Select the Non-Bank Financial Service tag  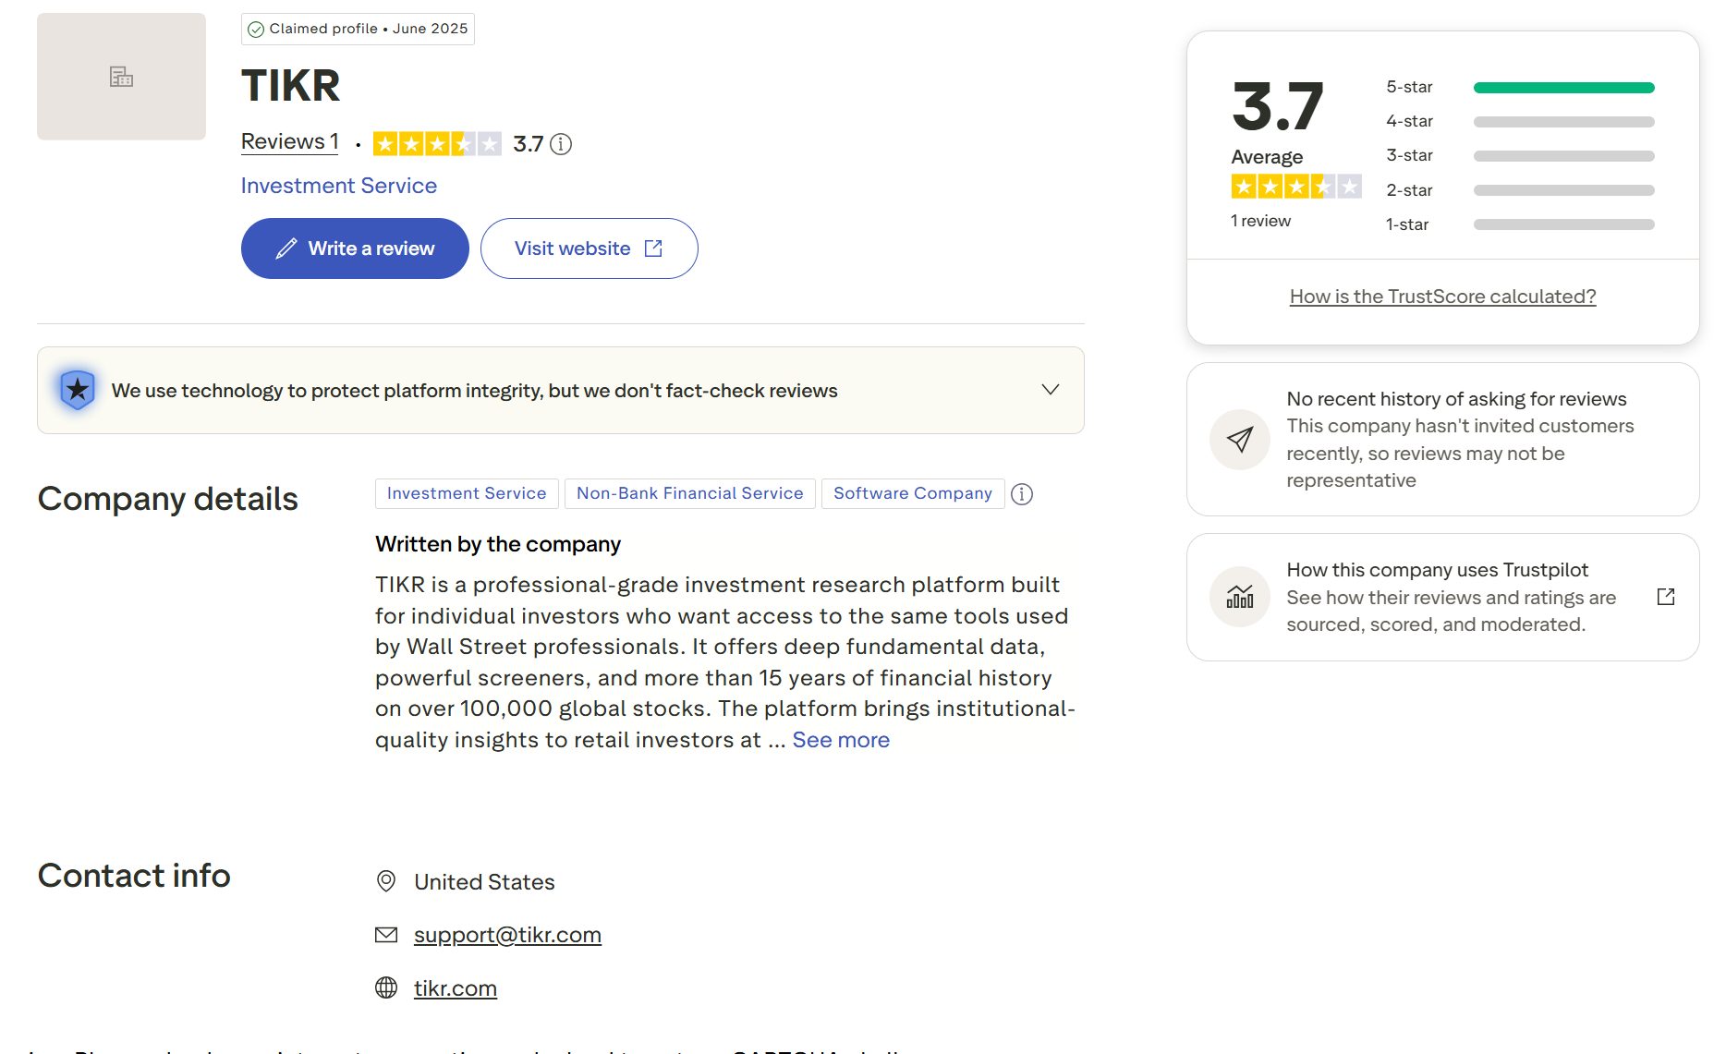click(690, 493)
